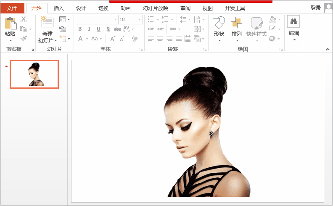Image resolution: width=333 pixels, height=206 pixels.
Task: Open the 动画 tab
Action: pos(126,8)
